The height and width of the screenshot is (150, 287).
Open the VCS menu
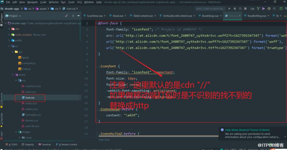pyautogui.click(x=79, y=2)
